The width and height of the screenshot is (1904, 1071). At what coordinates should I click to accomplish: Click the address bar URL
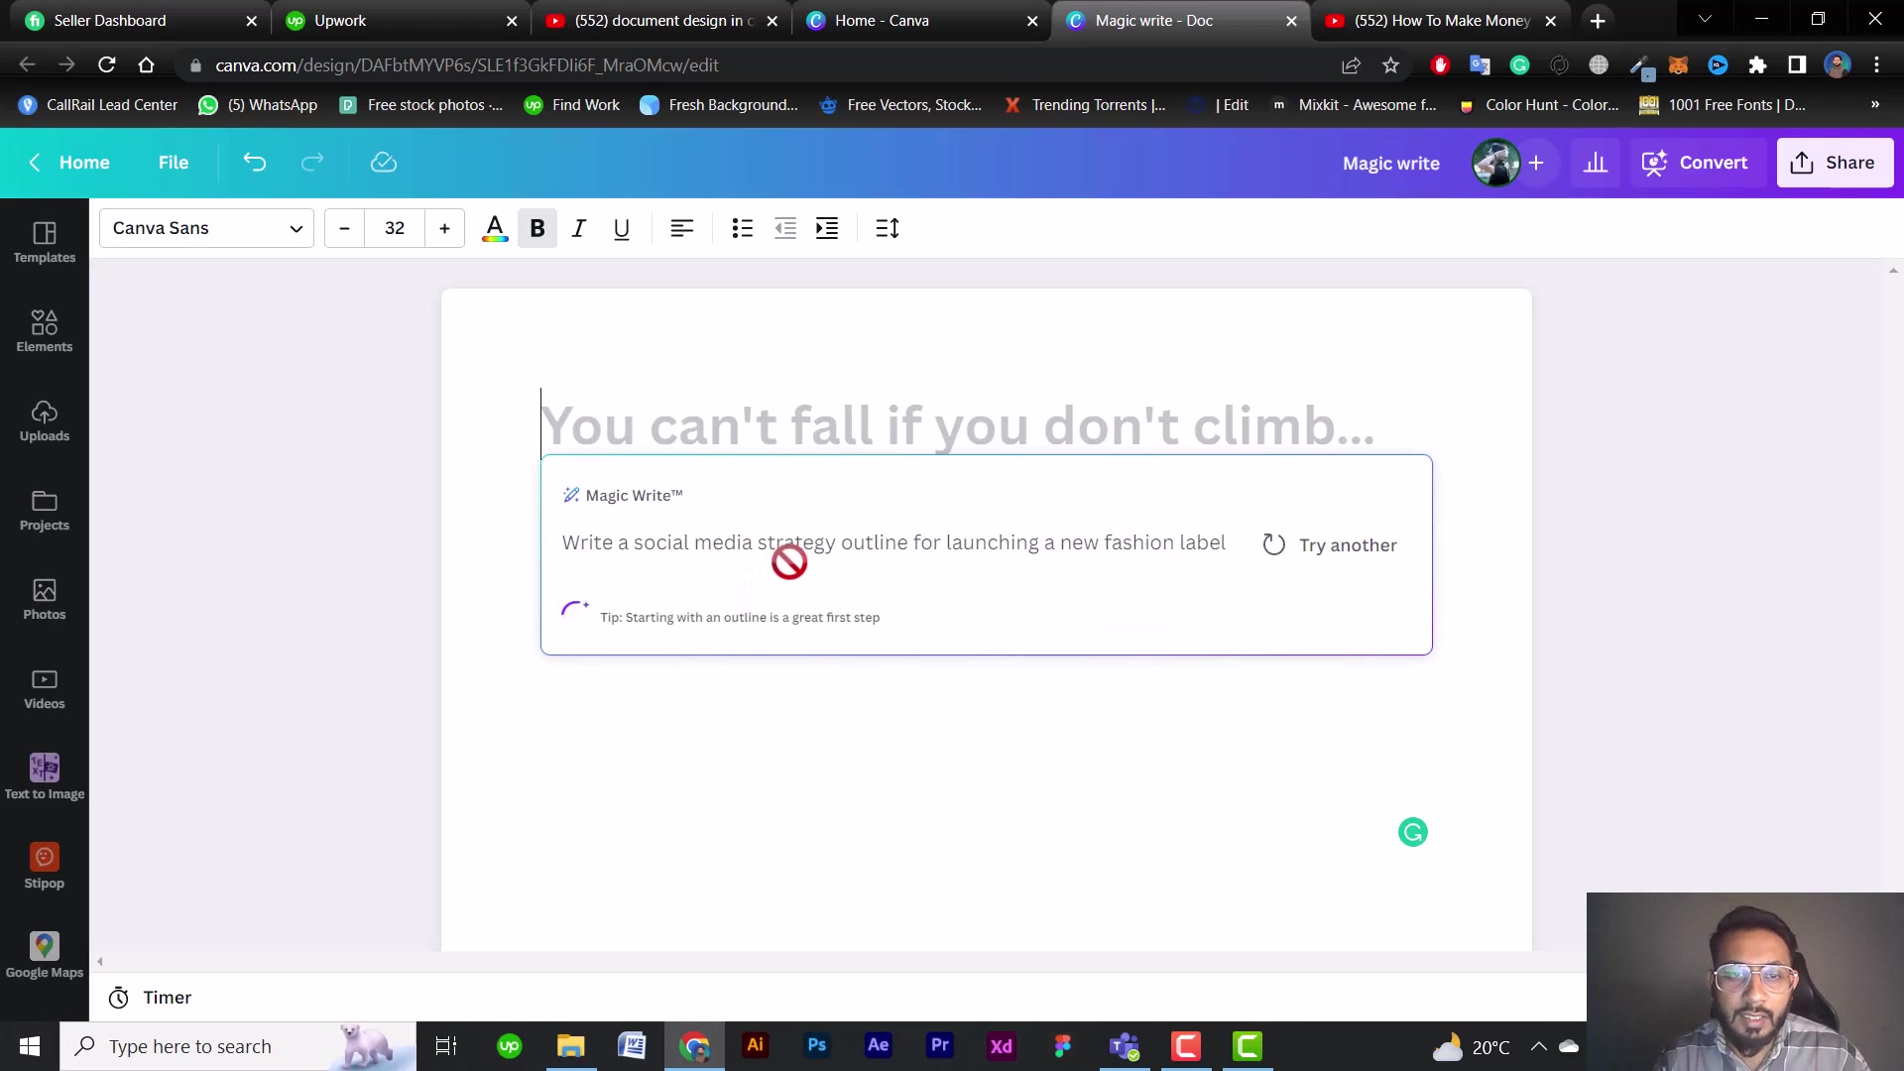pyautogui.click(x=467, y=65)
